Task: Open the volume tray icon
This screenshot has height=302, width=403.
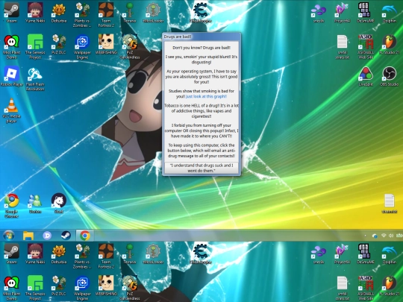Action: (x=391, y=236)
